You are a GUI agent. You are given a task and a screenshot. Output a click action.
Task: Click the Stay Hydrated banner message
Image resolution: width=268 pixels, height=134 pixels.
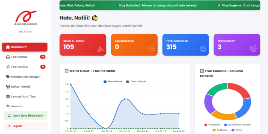click(156, 5)
